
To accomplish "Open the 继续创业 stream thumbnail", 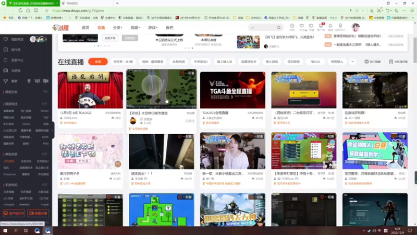I will [x=162, y=151].
